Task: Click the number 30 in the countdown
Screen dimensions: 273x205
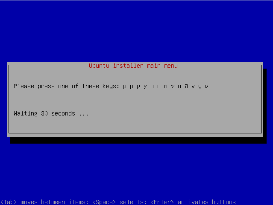Action: pyautogui.click(x=44, y=114)
